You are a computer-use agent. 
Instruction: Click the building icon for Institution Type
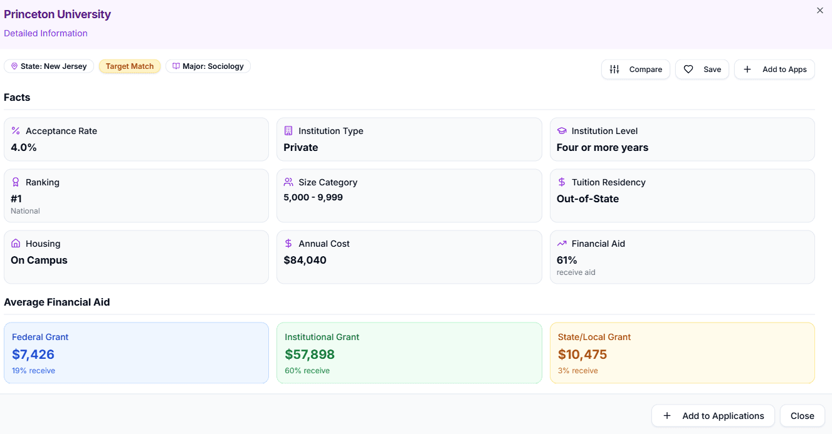288,131
